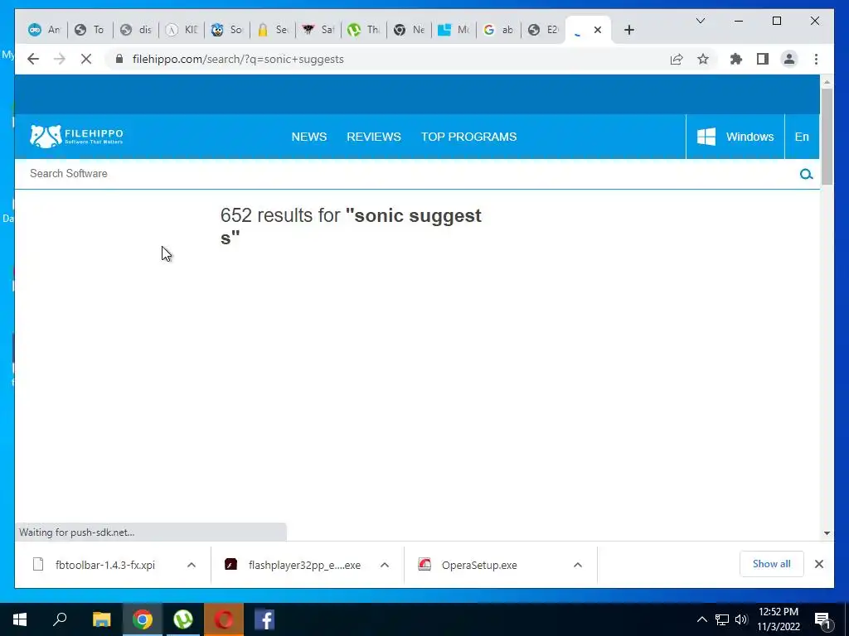
Task: Open the Chrome three-dot menu
Action: pyautogui.click(x=816, y=59)
